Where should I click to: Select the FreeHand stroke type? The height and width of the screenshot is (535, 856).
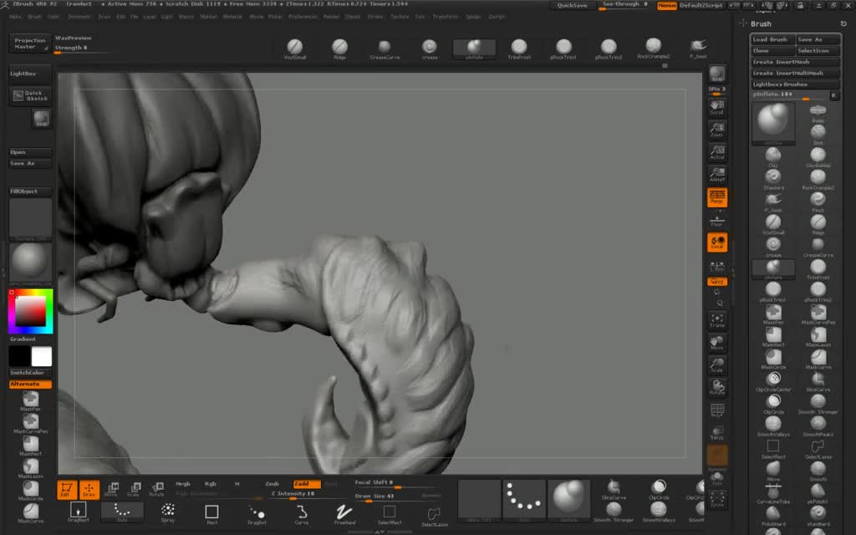[x=344, y=514]
